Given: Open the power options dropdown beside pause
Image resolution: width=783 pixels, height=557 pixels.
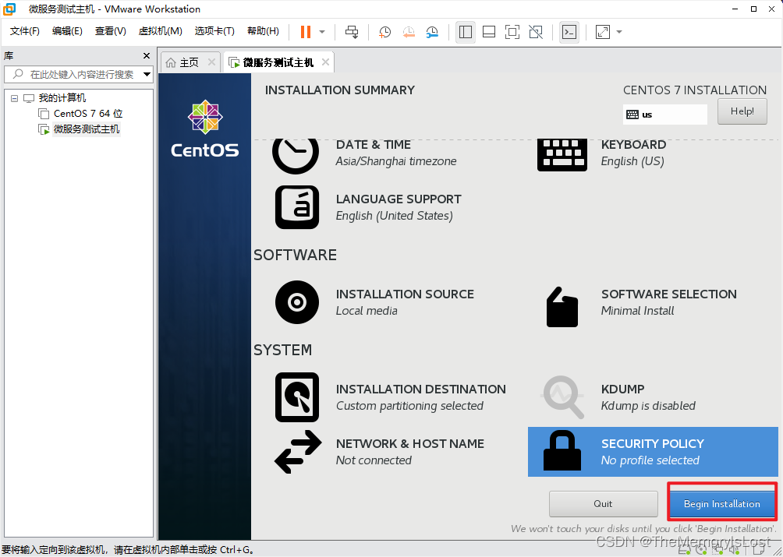Looking at the screenshot, I should pos(322,32).
